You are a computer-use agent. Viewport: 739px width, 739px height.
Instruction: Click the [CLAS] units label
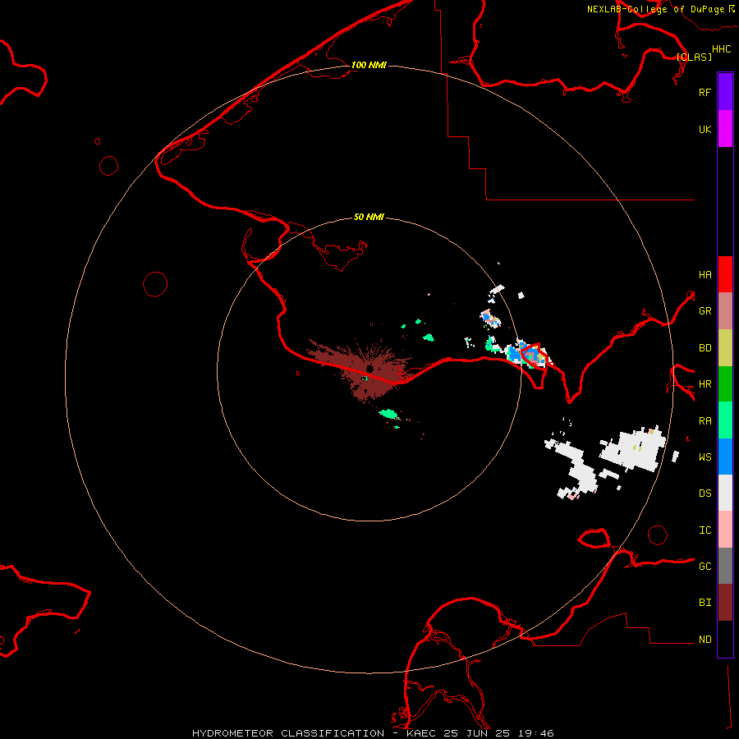694,57
